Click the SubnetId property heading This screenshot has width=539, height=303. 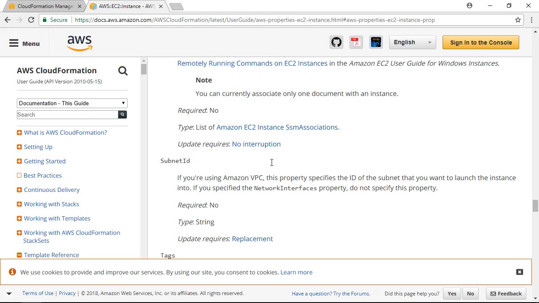(x=175, y=161)
